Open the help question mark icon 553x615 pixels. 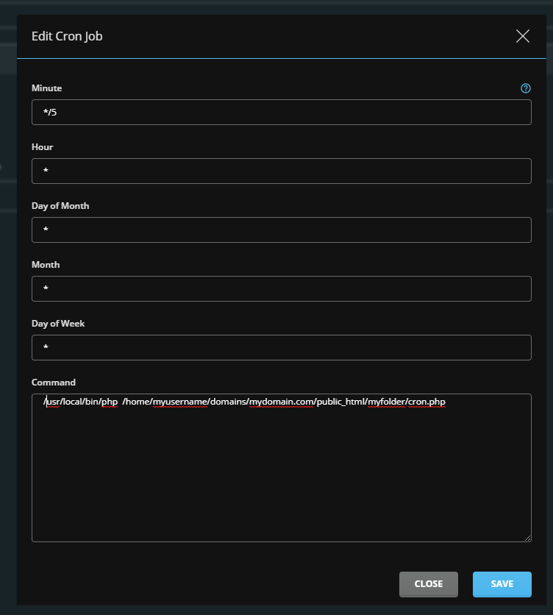click(x=526, y=88)
